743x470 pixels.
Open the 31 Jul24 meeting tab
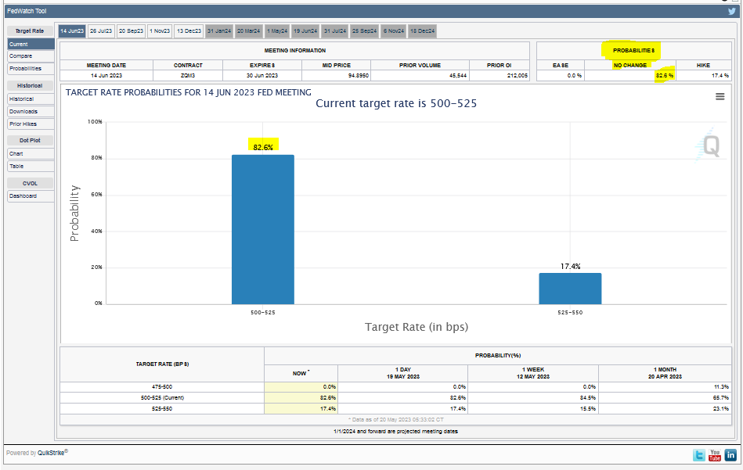(x=335, y=31)
